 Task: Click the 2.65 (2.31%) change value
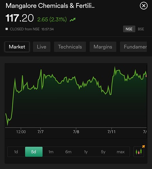[x=52, y=20]
